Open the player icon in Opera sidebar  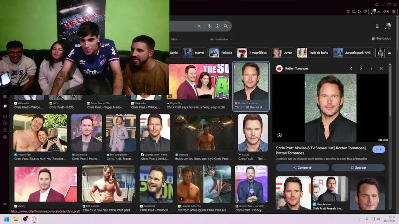[5, 116]
